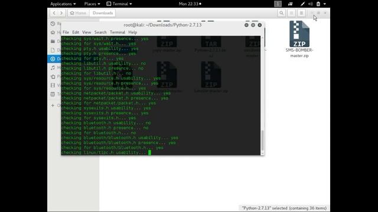Click line 'checking bluetooth.h usability... no'
The image size is (378, 212).
point(106,123)
